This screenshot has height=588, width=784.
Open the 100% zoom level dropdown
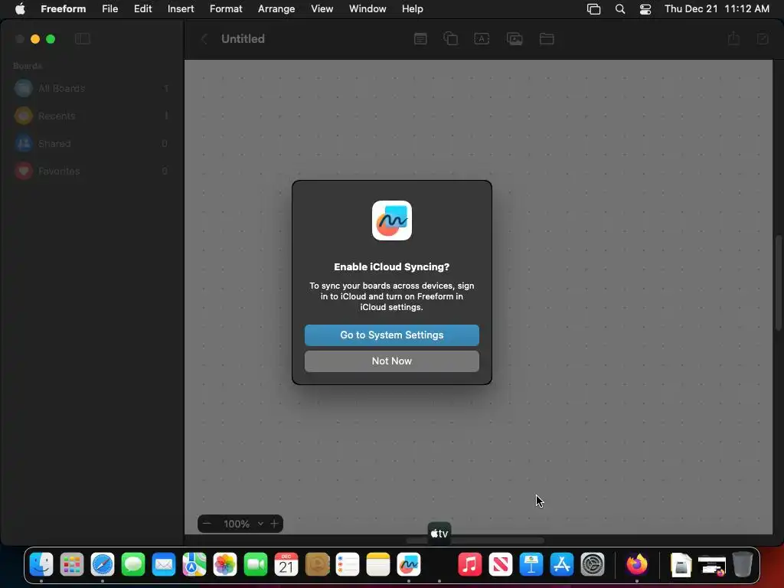[x=243, y=524]
